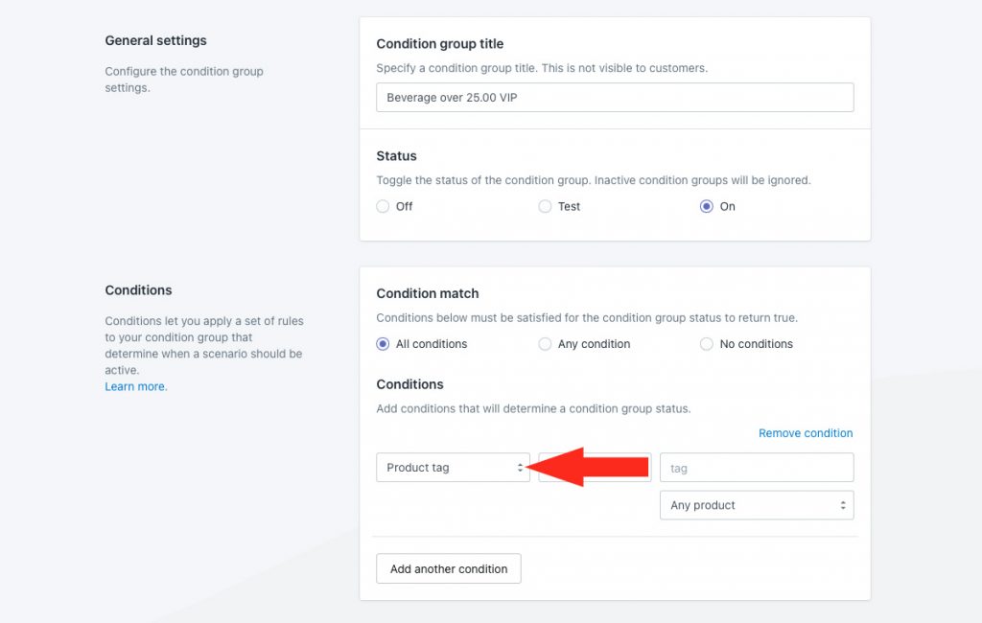Click the General settings heading

click(x=156, y=40)
